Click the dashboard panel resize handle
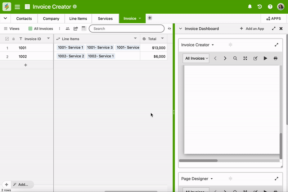This screenshot has height=192, width=288. point(174,112)
